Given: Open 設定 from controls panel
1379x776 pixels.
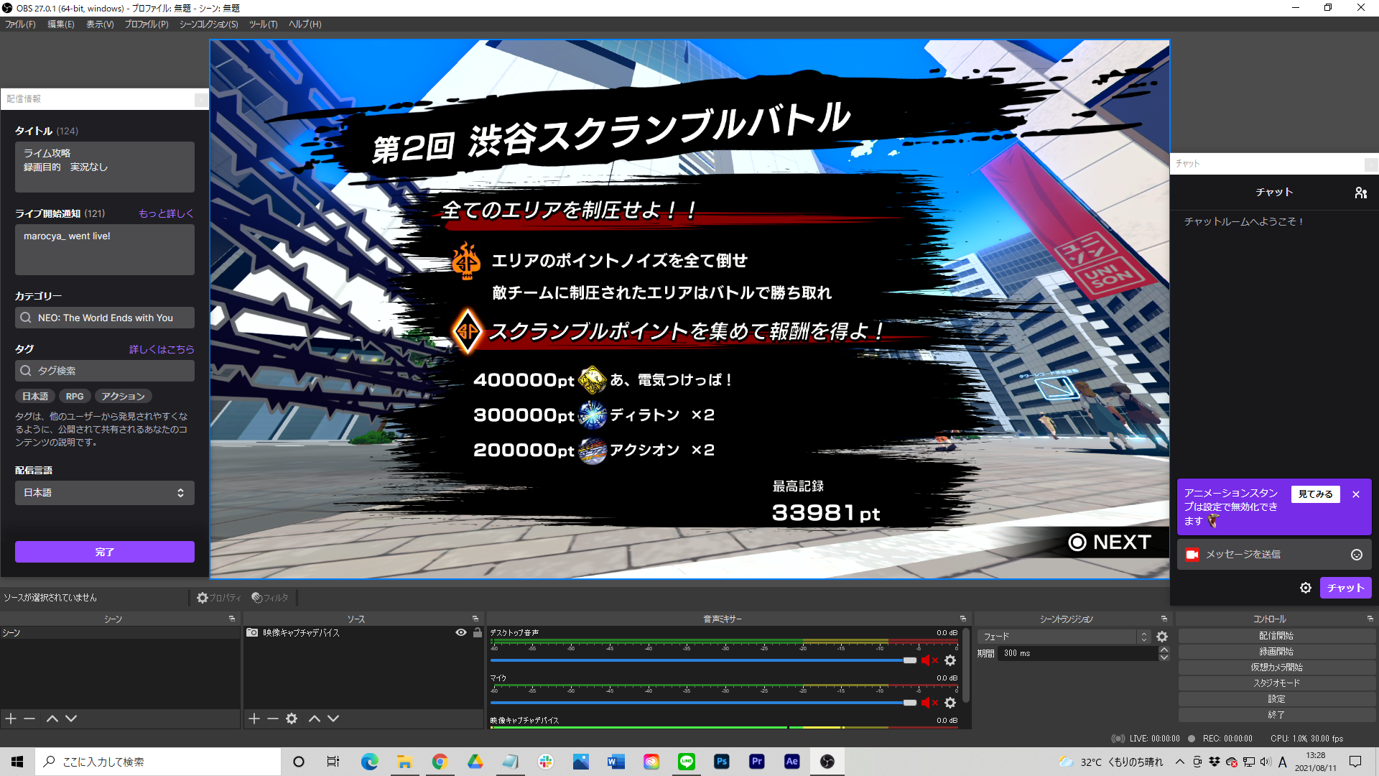Looking at the screenshot, I should click(x=1276, y=699).
